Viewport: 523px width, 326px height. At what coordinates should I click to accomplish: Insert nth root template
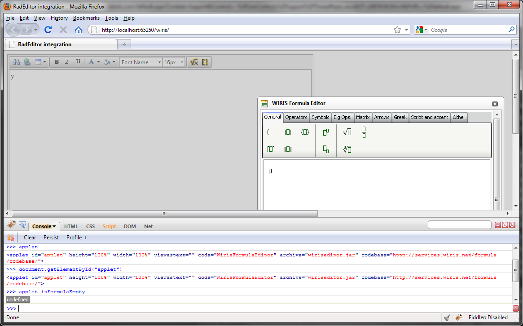tap(347, 149)
